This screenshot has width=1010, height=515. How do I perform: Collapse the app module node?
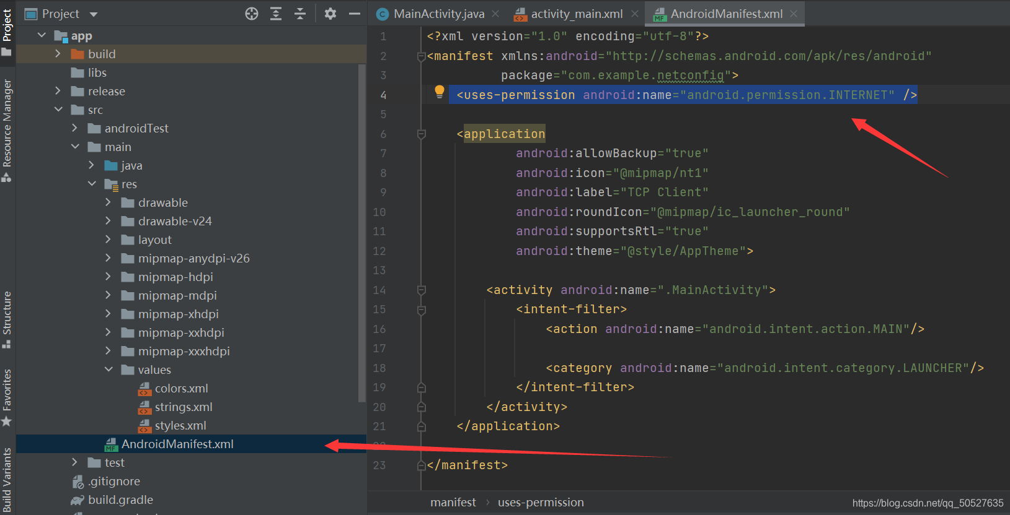42,35
